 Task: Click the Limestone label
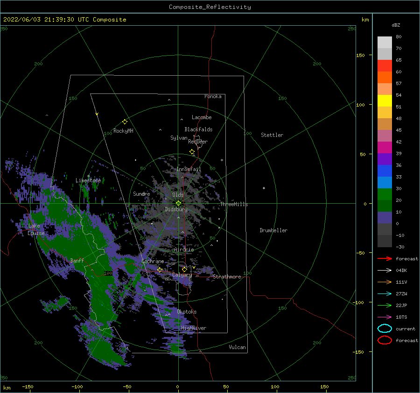pos(88,180)
